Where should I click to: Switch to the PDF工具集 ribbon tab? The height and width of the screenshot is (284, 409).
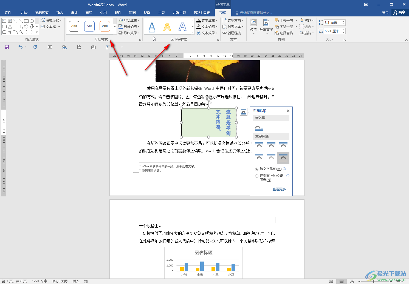202,13
